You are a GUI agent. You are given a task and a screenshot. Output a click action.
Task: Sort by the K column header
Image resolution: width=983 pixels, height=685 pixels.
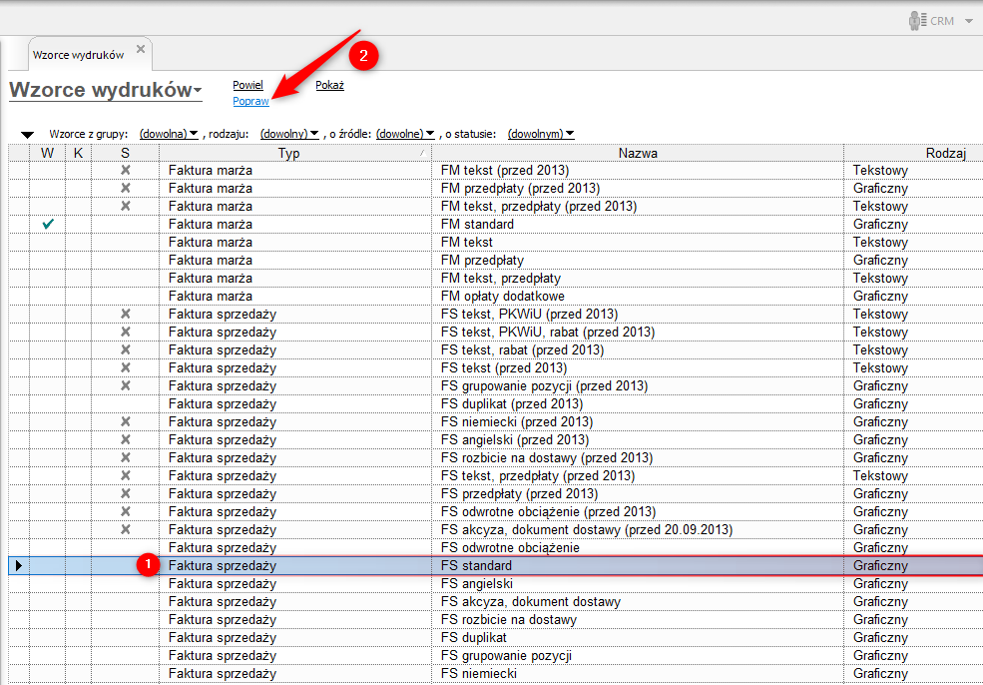click(79, 153)
